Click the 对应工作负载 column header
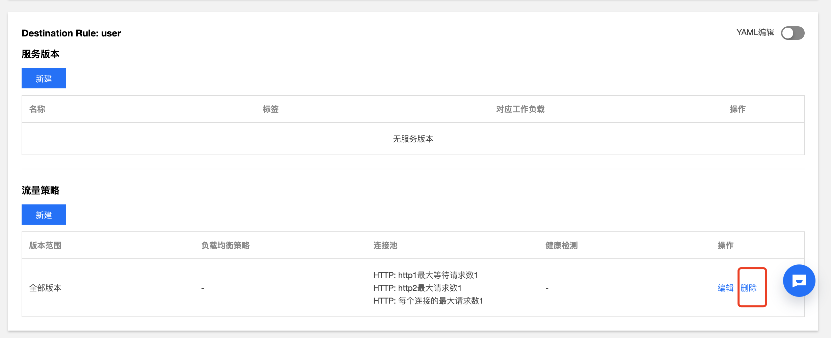Screen dimensions: 831x338 point(520,109)
